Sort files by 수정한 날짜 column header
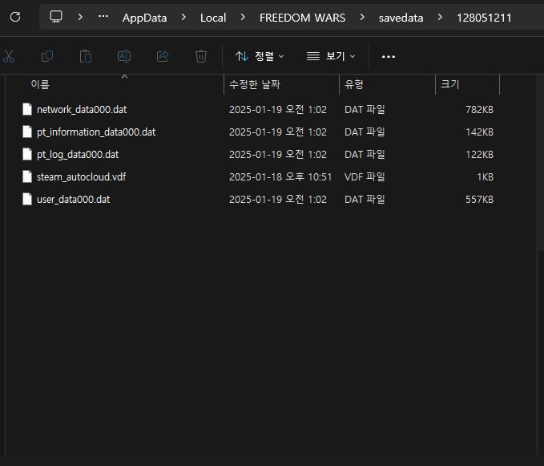Screen dimensions: 544x466 coord(255,84)
